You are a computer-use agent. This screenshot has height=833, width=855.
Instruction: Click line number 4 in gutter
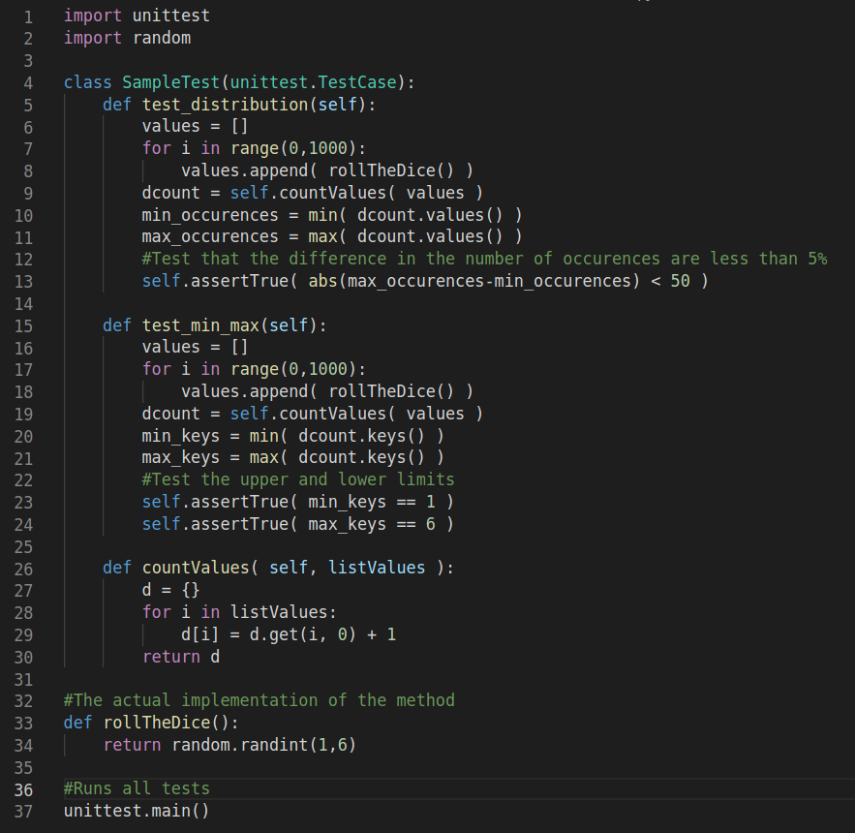click(28, 83)
